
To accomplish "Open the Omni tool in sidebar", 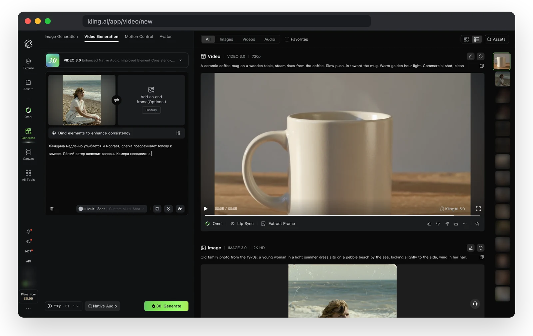I will (x=28, y=113).
